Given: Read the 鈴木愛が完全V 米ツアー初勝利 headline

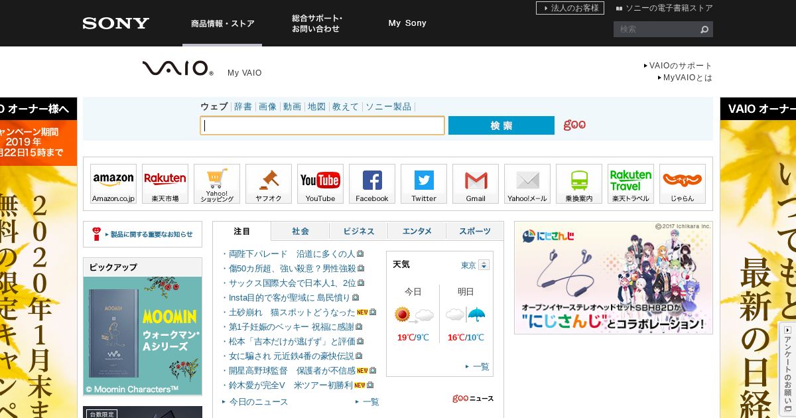Looking at the screenshot, I should 291,385.
